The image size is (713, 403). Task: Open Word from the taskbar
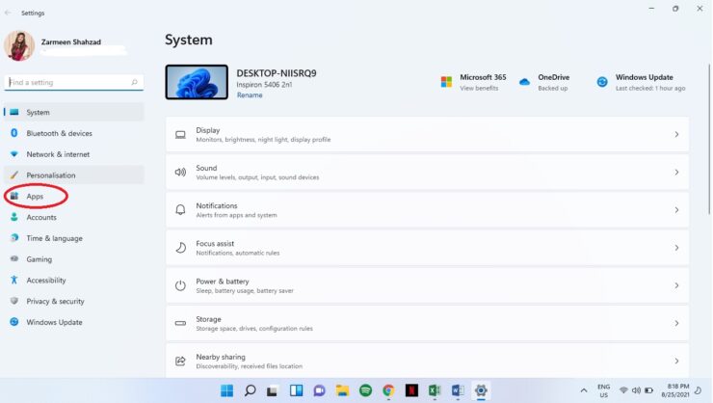458,390
